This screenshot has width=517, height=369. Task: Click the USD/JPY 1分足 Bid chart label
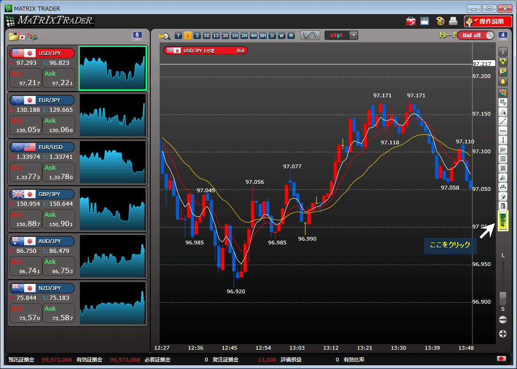(205, 50)
